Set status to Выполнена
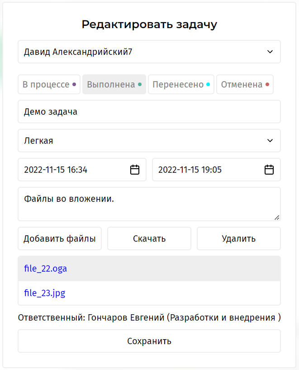The image size is (299, 370). pyautogui.click(x=114, y=84)
